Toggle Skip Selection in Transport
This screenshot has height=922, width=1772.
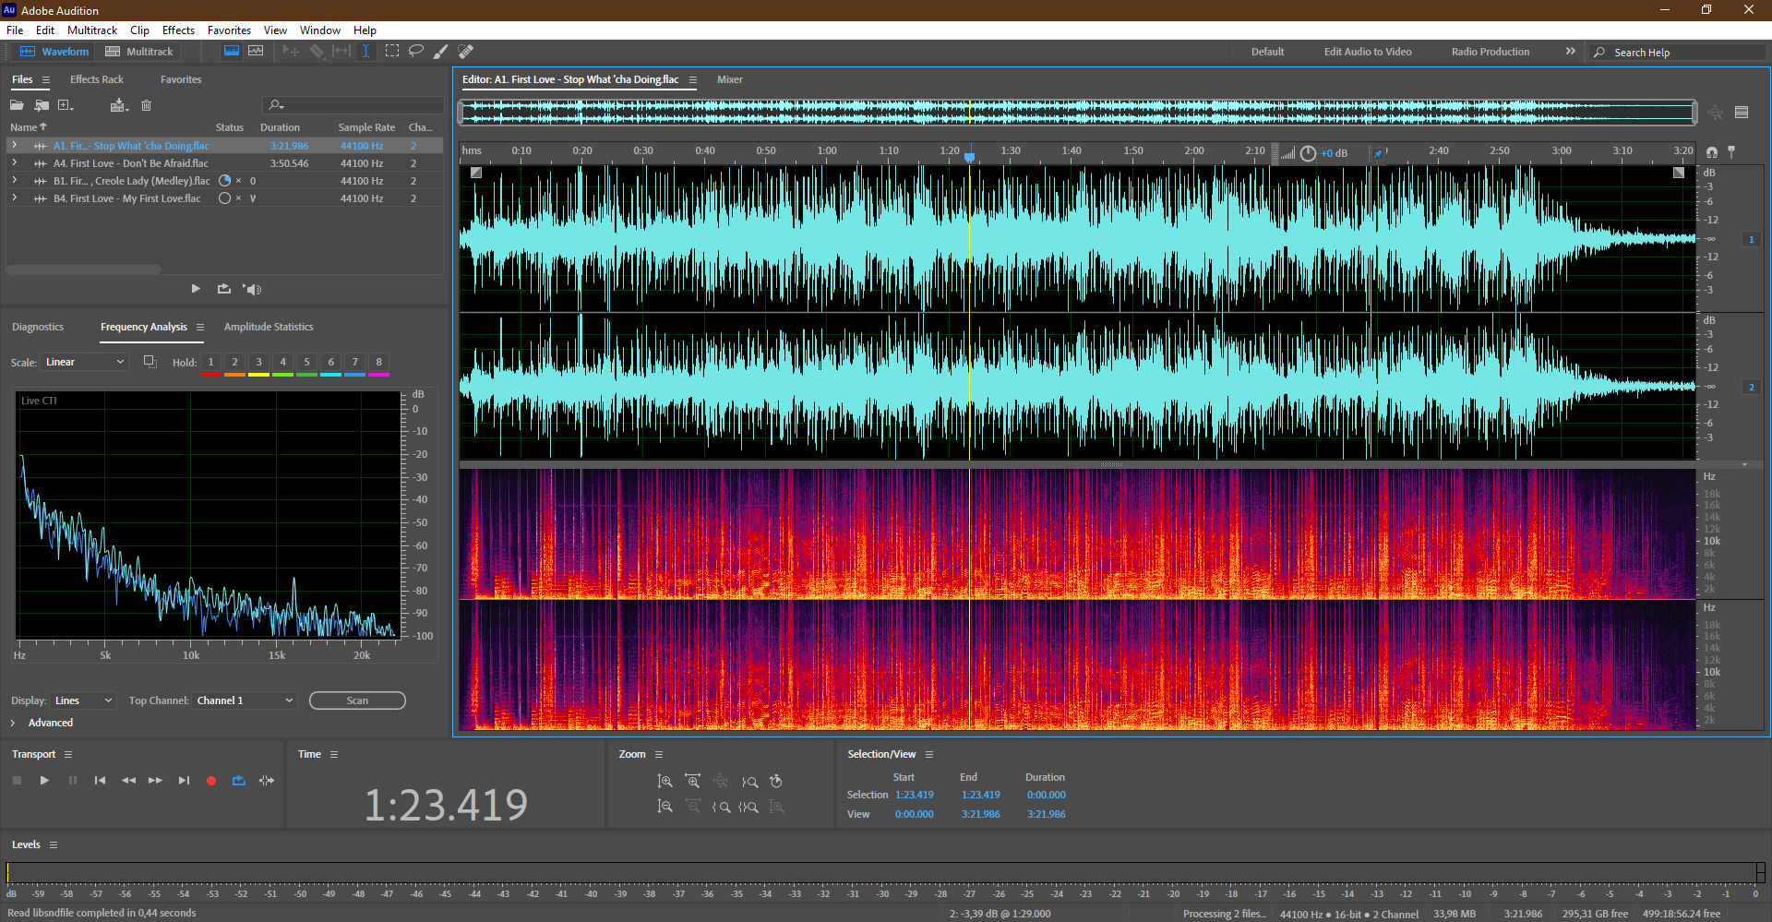pos(267,781)
